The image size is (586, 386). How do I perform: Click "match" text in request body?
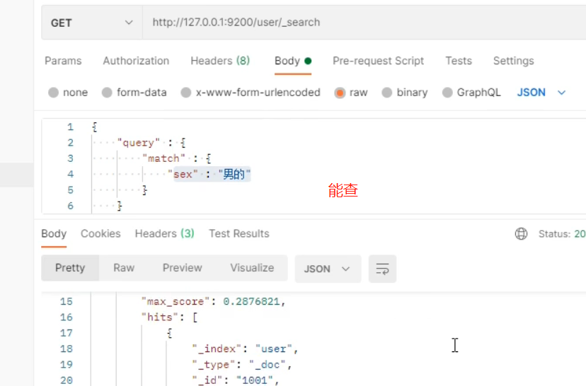163,158
